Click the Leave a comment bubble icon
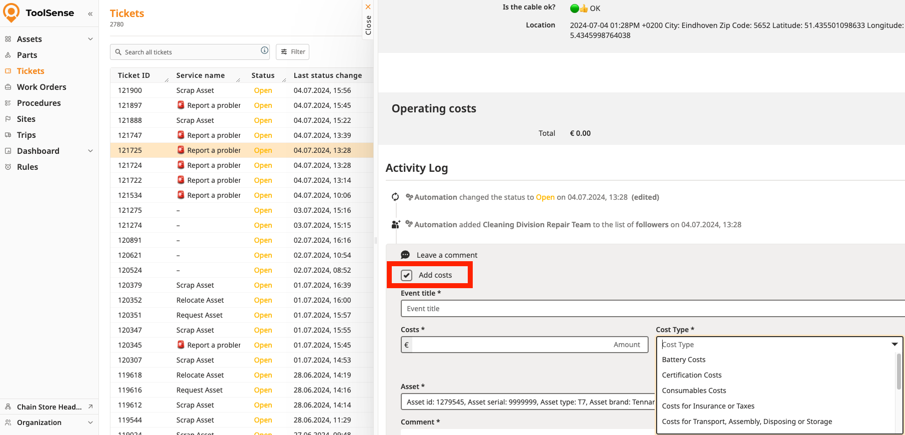Viewport: 905px width, 435px height. pyautogui.click(x=405, y=255)
